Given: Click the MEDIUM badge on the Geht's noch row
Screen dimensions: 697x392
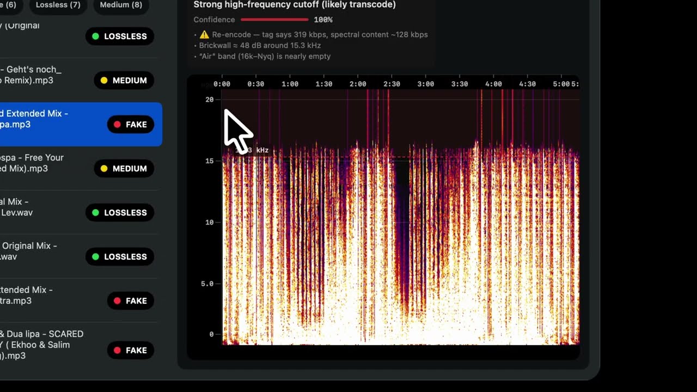Looking at the screenshot, I should pyautogui.click(x=124, y=81).
